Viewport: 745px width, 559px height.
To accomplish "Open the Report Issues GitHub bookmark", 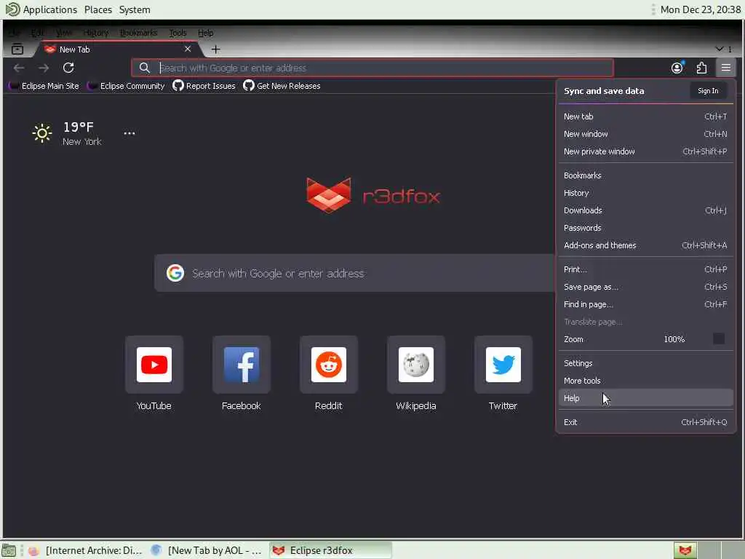I will [204, 86].
